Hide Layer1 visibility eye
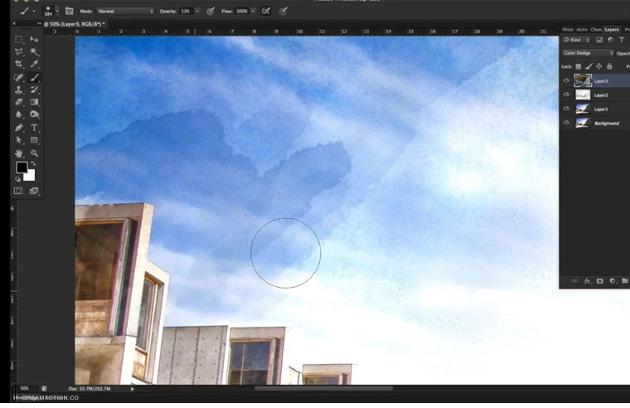 (x=566, y=109)
